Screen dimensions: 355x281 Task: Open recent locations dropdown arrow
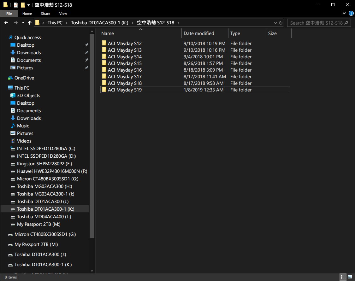tap(23, 23)
